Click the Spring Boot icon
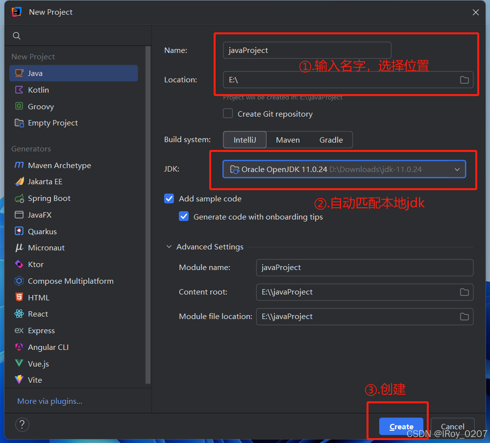Image resolution: width=490 pixels, height=443 pixels. (19, 198)
